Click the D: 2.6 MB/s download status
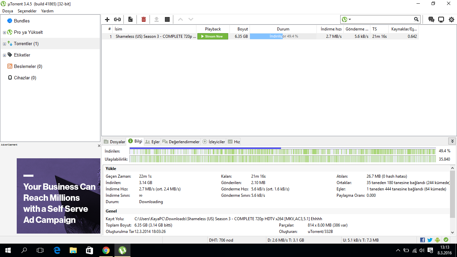Viewport: 457px width, 257px height. click(286, 240)
